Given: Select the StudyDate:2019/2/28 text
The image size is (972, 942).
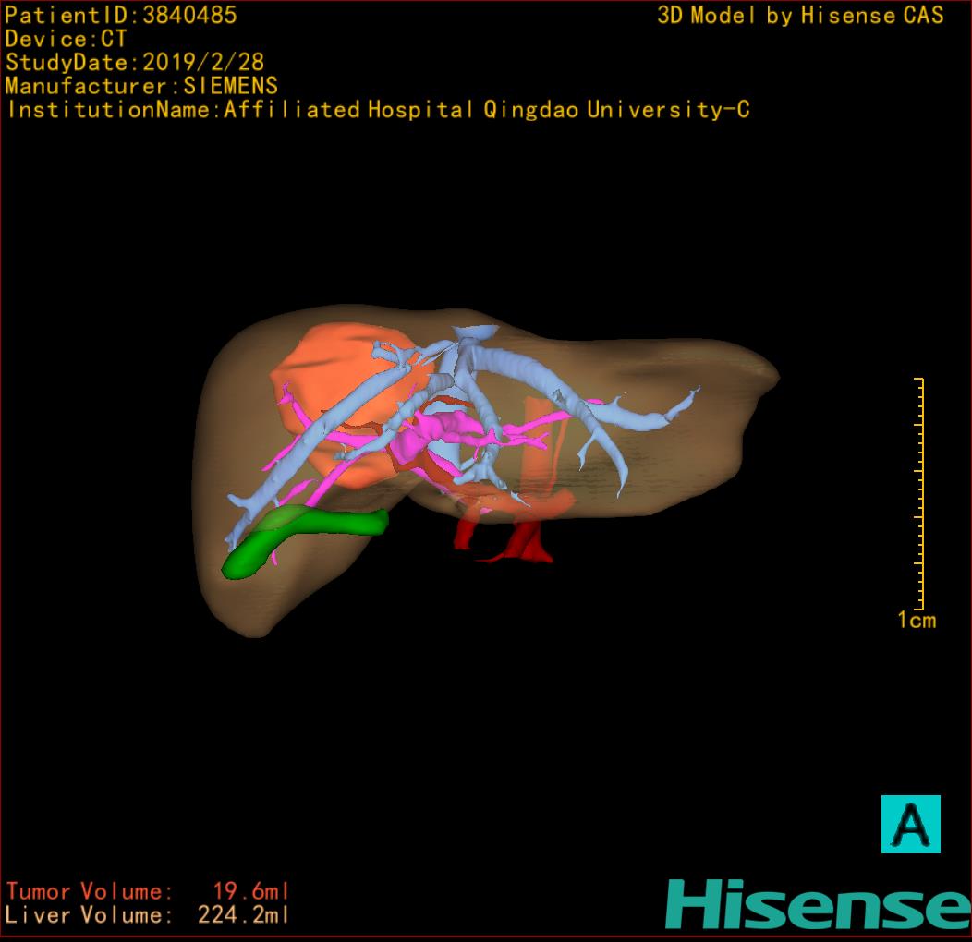Looking at the screenshot, I should pyautogui.click(x=135, y=63).
